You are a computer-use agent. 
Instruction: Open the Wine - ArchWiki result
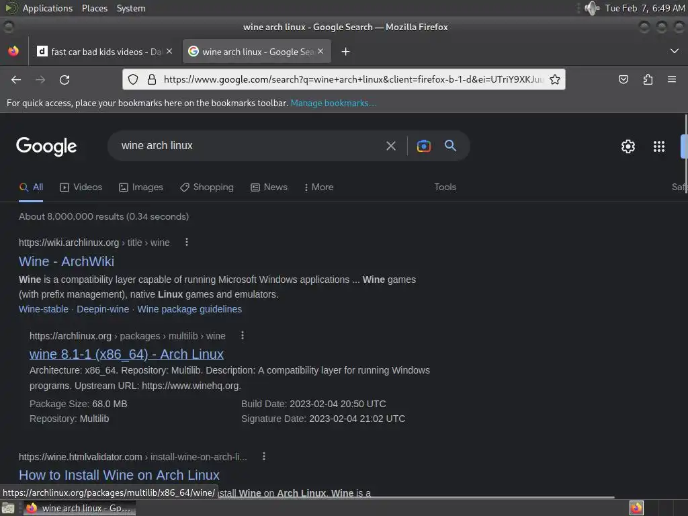point(67,261)
